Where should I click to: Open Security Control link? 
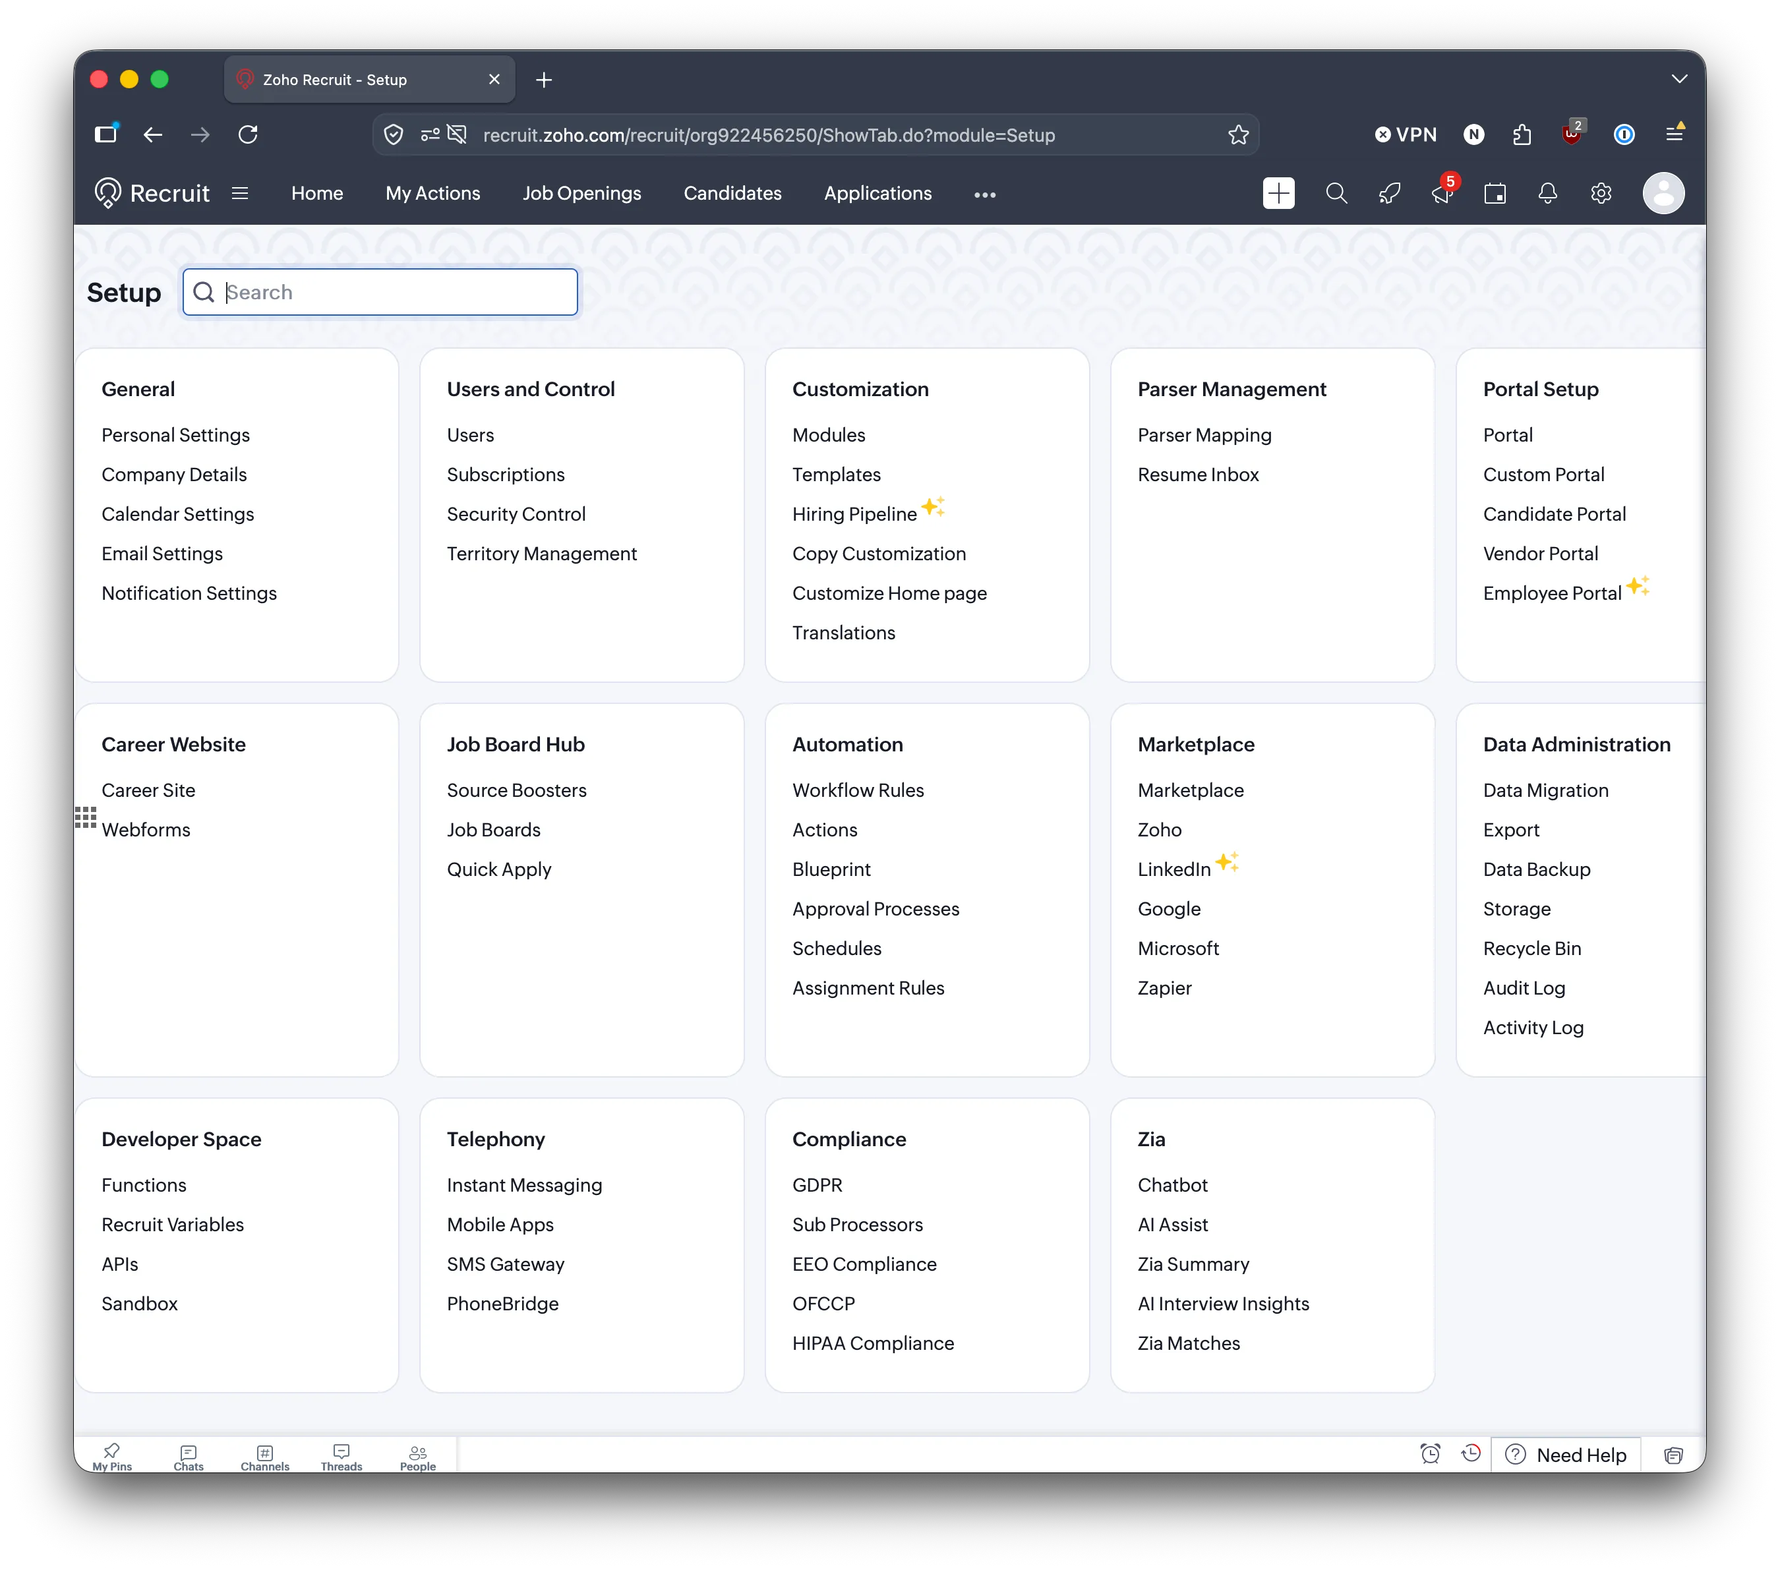516,513
